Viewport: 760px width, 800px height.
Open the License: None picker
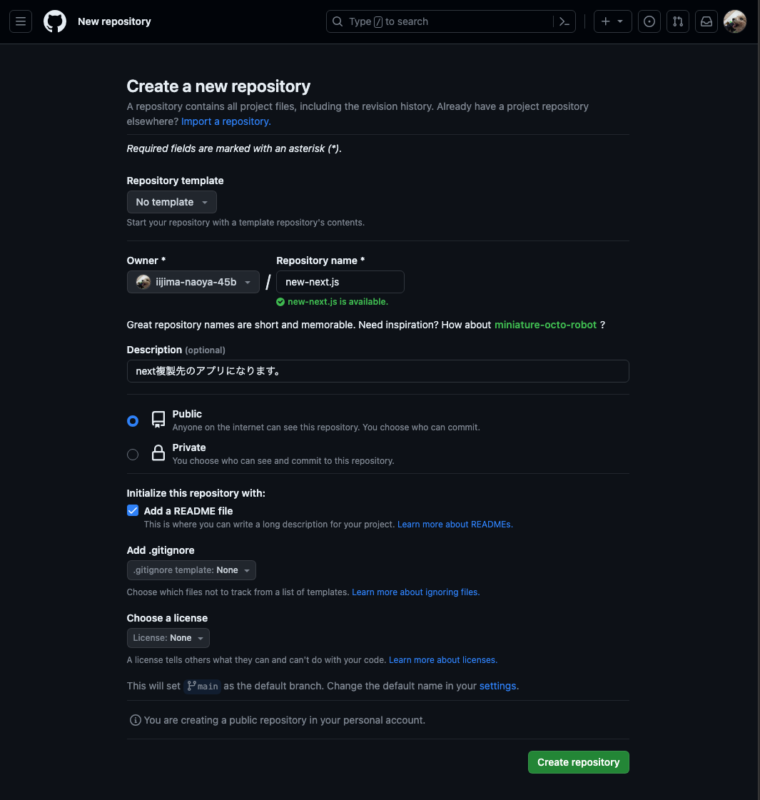[x=168, y=637]
